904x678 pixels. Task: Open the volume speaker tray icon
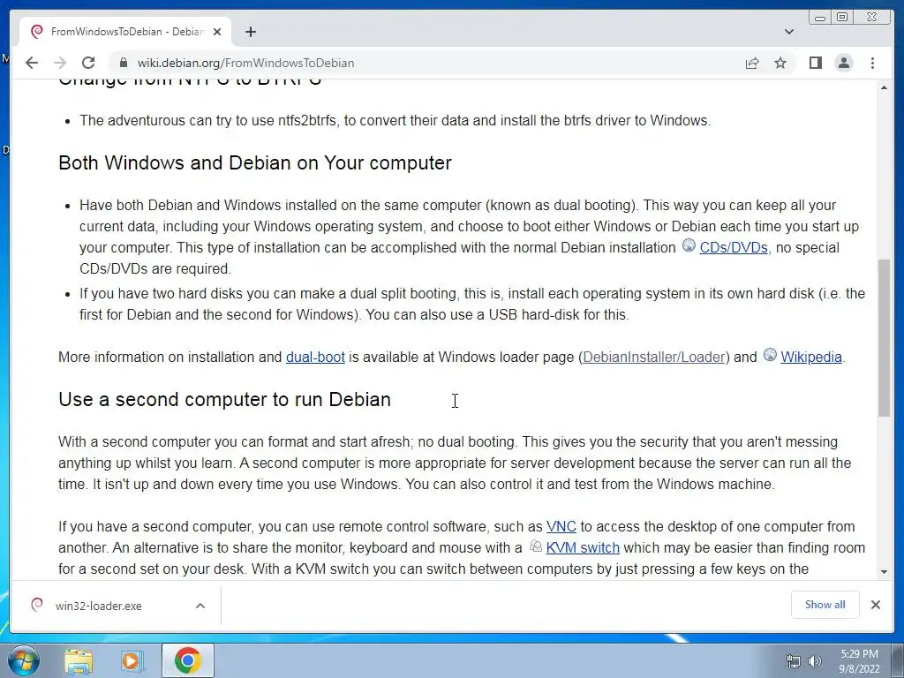click(x=814, y=661)
